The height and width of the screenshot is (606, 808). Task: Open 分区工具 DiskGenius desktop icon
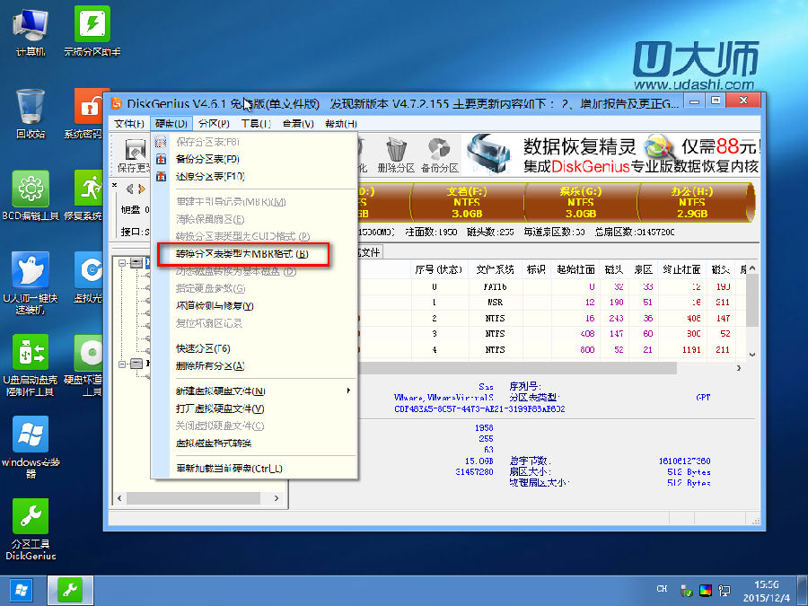(31, 529)
